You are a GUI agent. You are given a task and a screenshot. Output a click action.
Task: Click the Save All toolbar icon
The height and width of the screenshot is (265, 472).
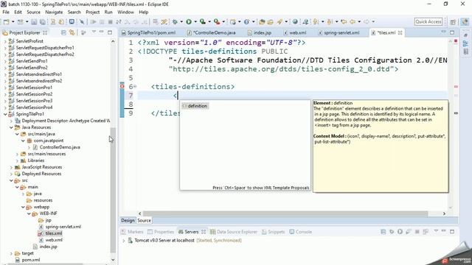(x=43, y=21)
